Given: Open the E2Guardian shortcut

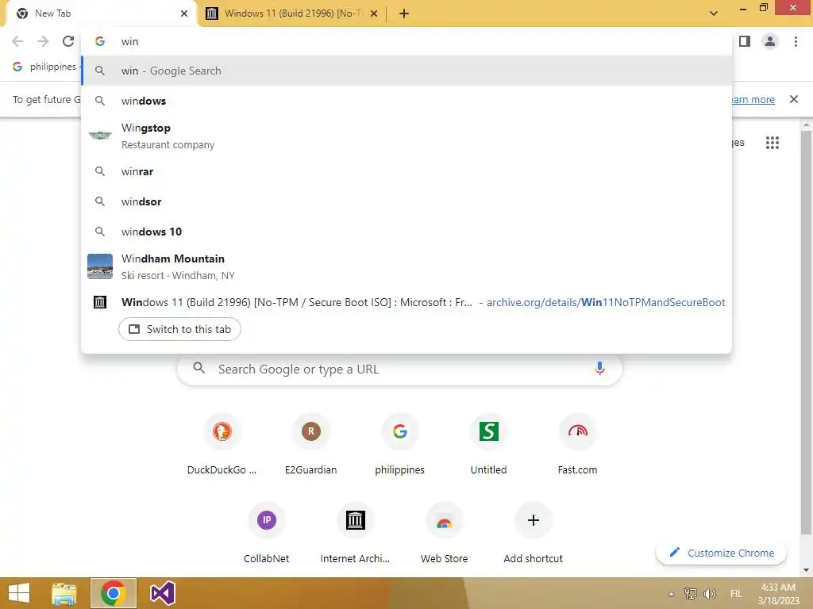Looking at the screenshot, I should pos(310,444).
